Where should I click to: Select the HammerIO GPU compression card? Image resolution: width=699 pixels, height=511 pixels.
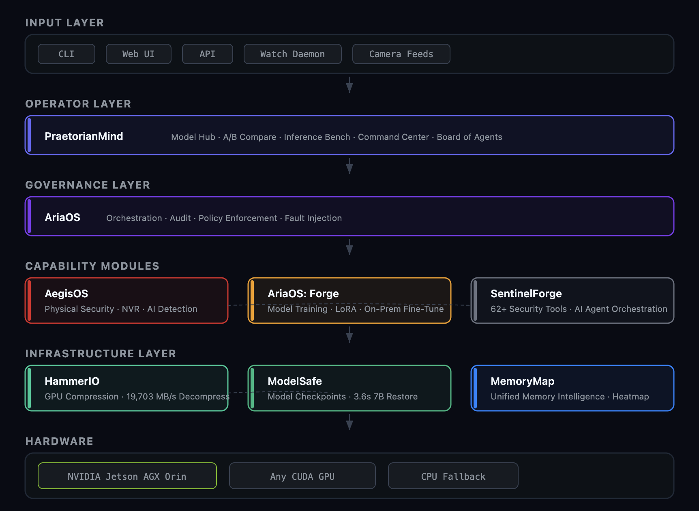tap(127, 388)
